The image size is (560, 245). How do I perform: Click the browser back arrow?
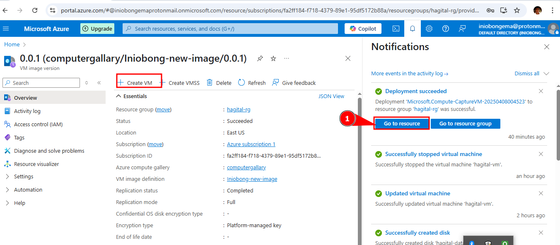pyautogui.click(x=5, y=10)
